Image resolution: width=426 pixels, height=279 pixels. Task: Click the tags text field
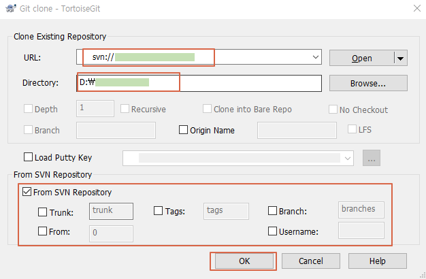tap(226, 211)
